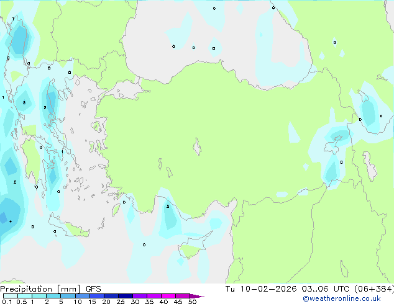Viewport: 394px width, 304px height.
Task: Click the 10–15 mm legend color swatch
Action: point(82,296)
